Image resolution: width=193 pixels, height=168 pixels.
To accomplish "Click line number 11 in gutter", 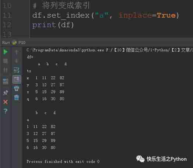I will point(7,15).
